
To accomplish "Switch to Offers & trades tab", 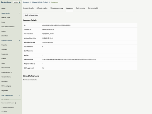I will (x=42, y=8).
